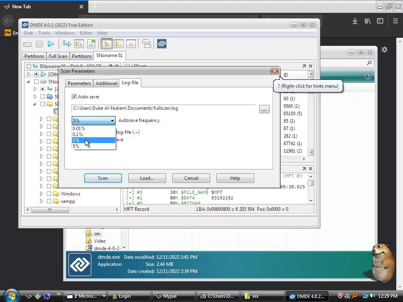This screenshot has height=302, width=403.
Task: Open the Editor menu
Action: [x=86, y=33]
